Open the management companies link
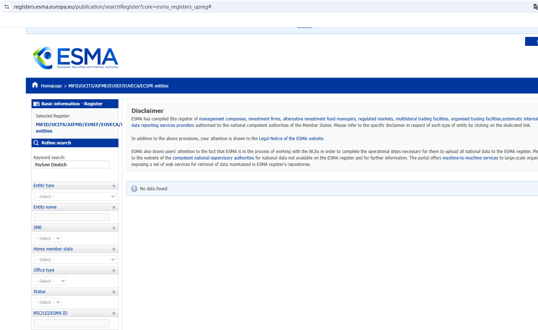 point(222,119)
